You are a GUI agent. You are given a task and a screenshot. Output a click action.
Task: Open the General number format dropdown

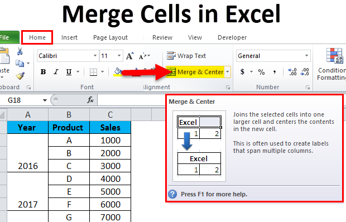click(307, 56)
